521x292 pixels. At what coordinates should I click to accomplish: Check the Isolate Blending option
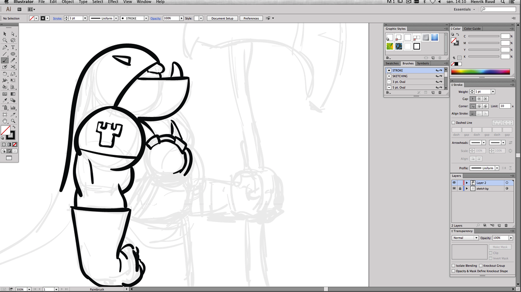tap(453, 265)
